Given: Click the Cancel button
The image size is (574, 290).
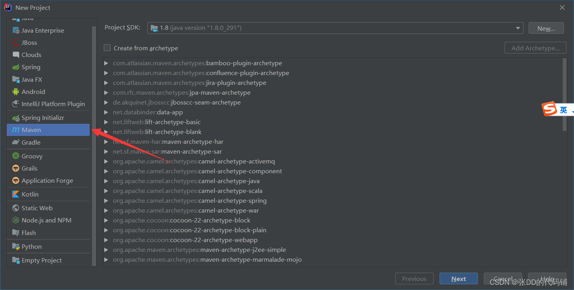Looking at the screenshot, I should [503, 279].
